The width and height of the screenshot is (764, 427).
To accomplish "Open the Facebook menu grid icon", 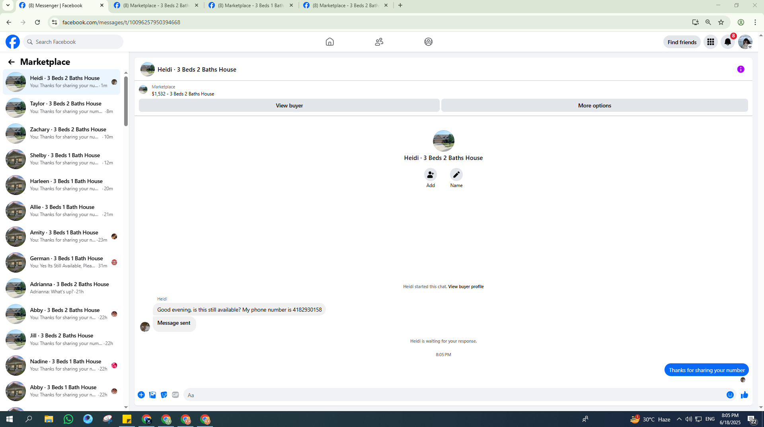I will 710,42.
